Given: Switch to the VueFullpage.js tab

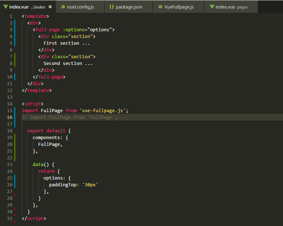Looking at the screenshot, I should point(178,7).
